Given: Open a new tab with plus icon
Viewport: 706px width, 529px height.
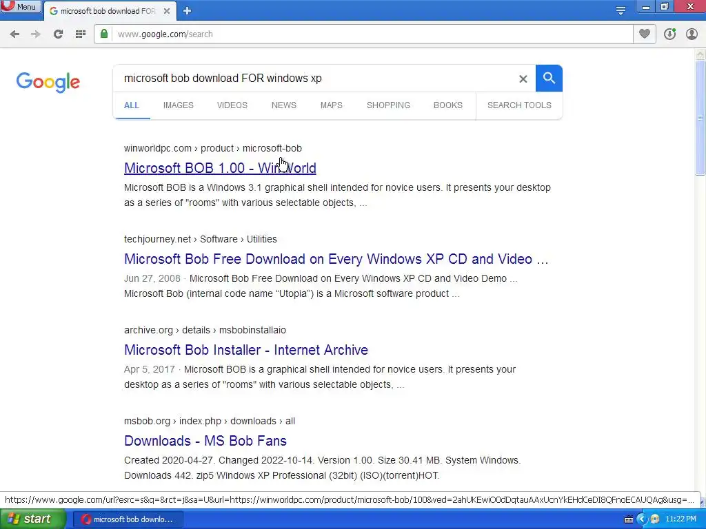Looking at the screenshot, I should point(188,11).
